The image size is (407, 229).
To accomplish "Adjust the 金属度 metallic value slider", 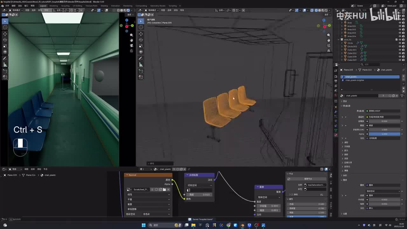I will (384, 121).
